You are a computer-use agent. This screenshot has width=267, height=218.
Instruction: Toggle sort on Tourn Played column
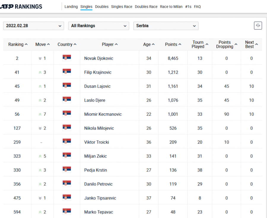pos(200,44)
